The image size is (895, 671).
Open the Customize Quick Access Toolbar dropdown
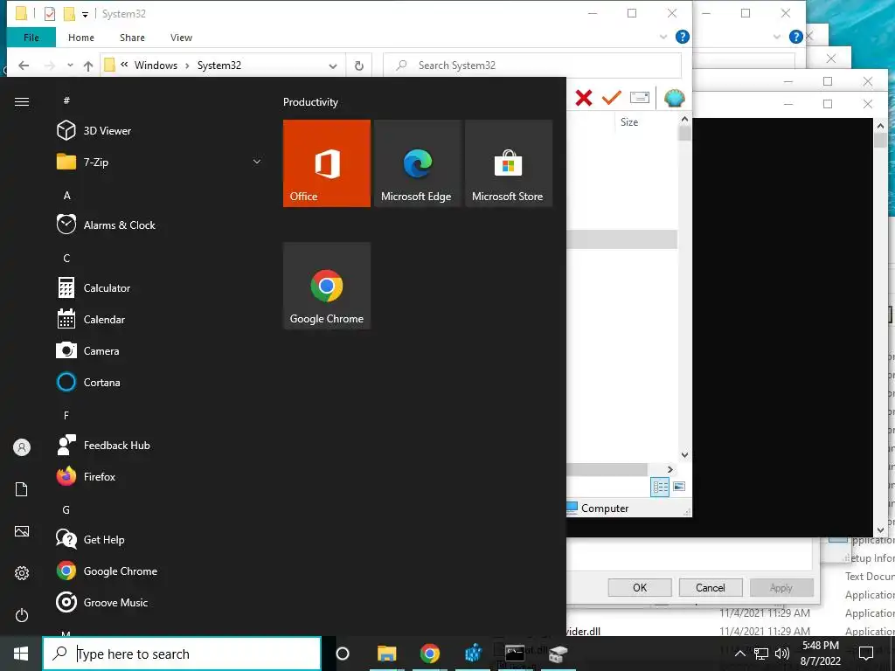(85, 15)
